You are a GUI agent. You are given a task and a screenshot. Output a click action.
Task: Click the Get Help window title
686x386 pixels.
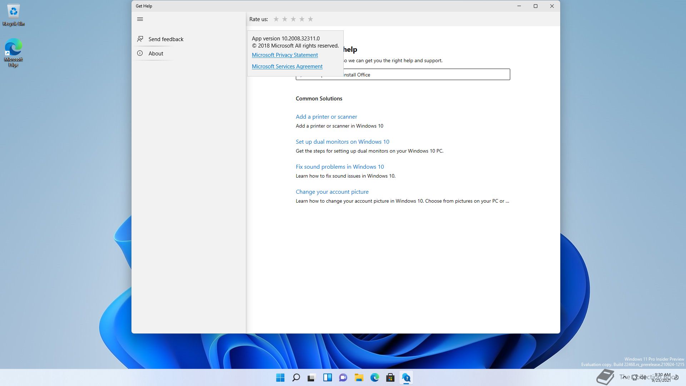tap(144, 6)
